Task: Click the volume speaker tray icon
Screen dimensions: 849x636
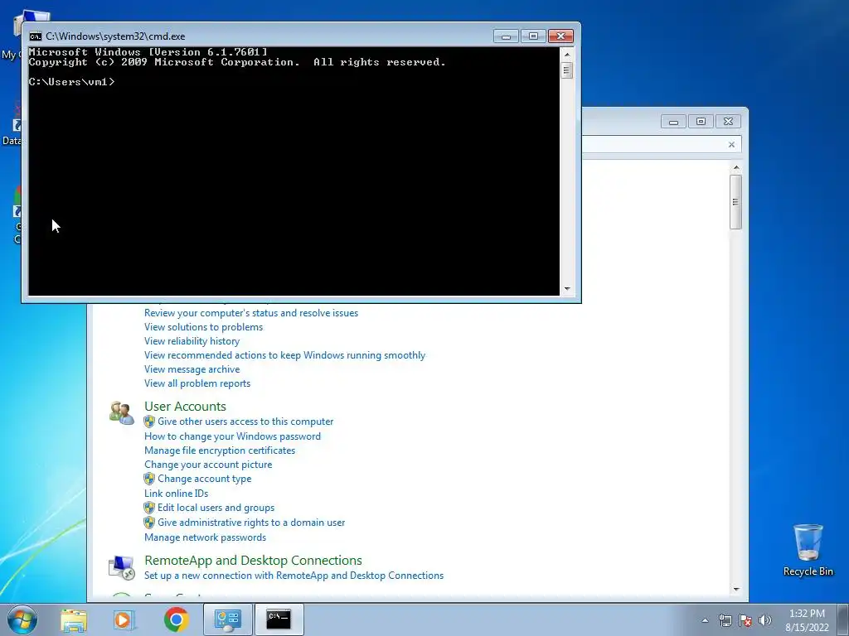Action: pos(765,620)
